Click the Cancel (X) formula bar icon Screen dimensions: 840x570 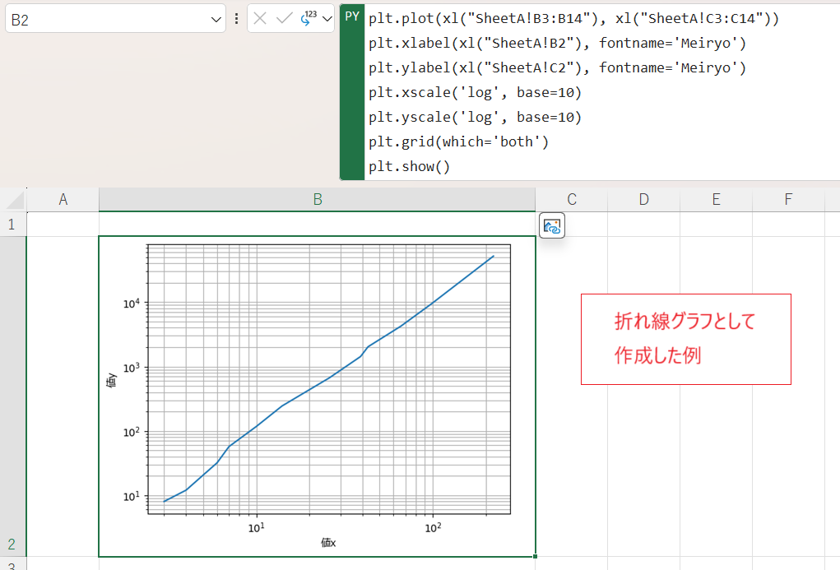coord(260,18)
